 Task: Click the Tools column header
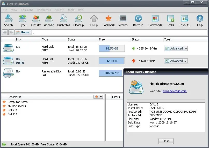(185, 39)
